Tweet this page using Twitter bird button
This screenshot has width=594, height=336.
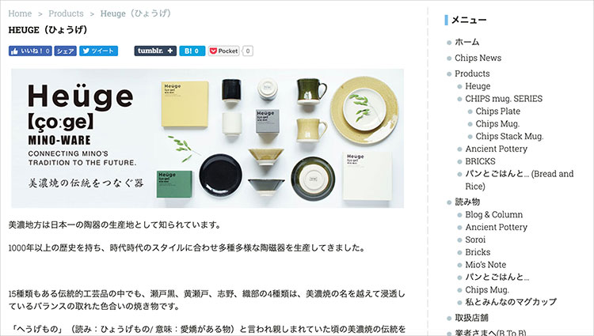[x=98, y=51]
